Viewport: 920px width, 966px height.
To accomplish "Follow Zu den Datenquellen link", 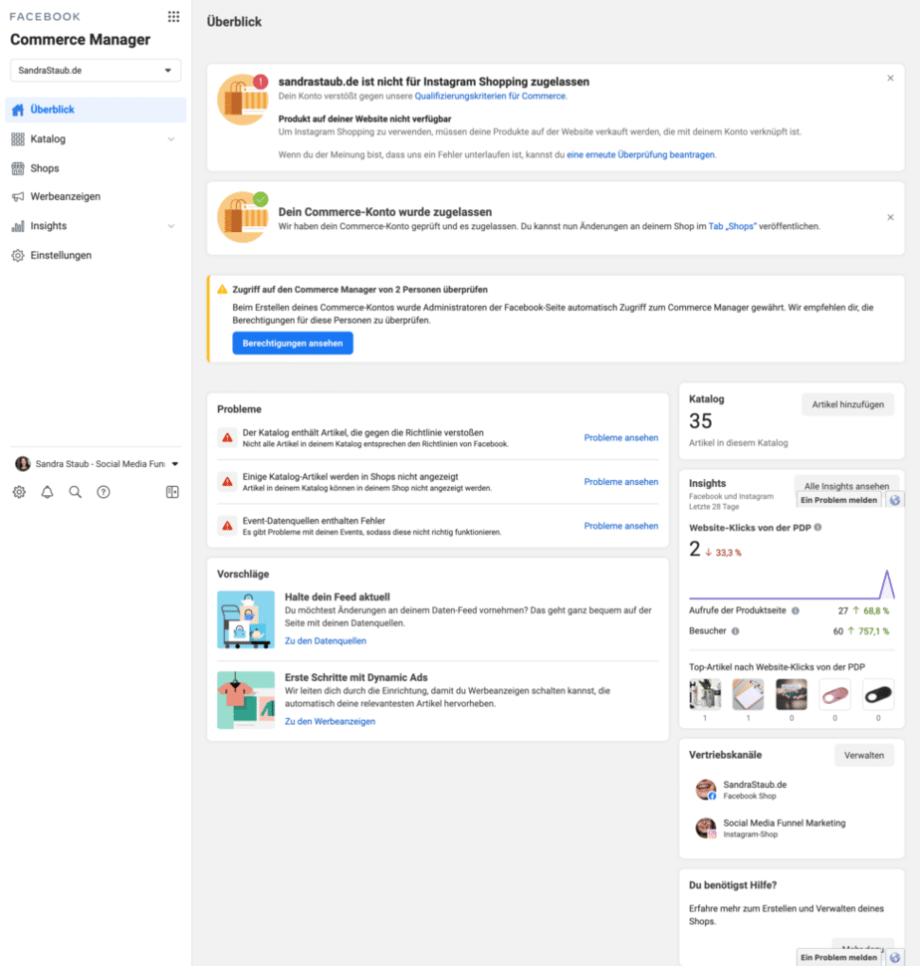I will pos(326,640).
